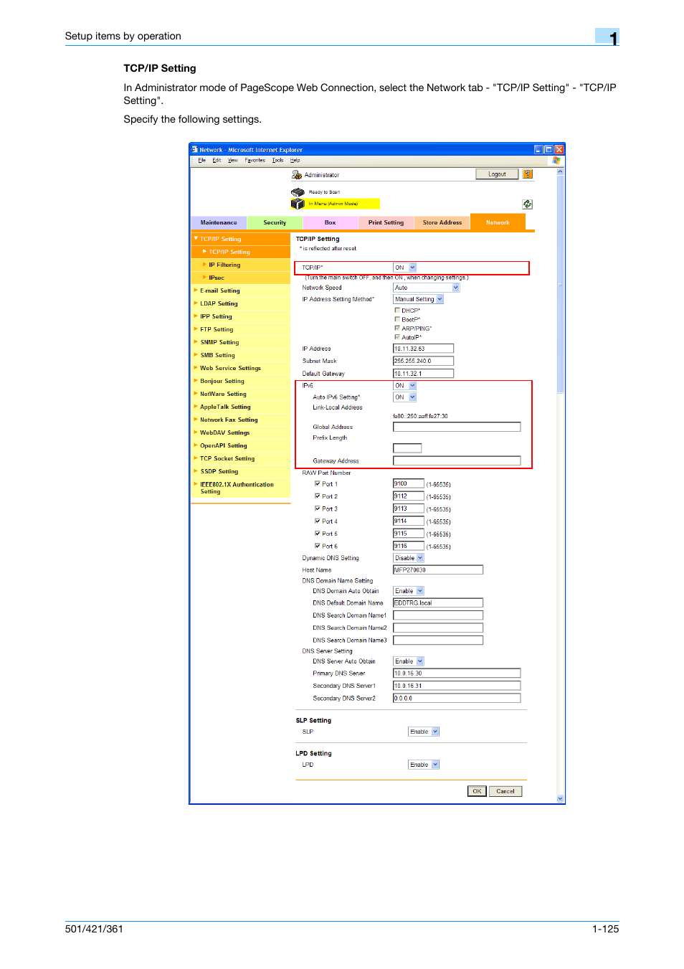684x969 pixels.
Task: Click the IPv6 Global Address field
Action: [x=457, y=427]
